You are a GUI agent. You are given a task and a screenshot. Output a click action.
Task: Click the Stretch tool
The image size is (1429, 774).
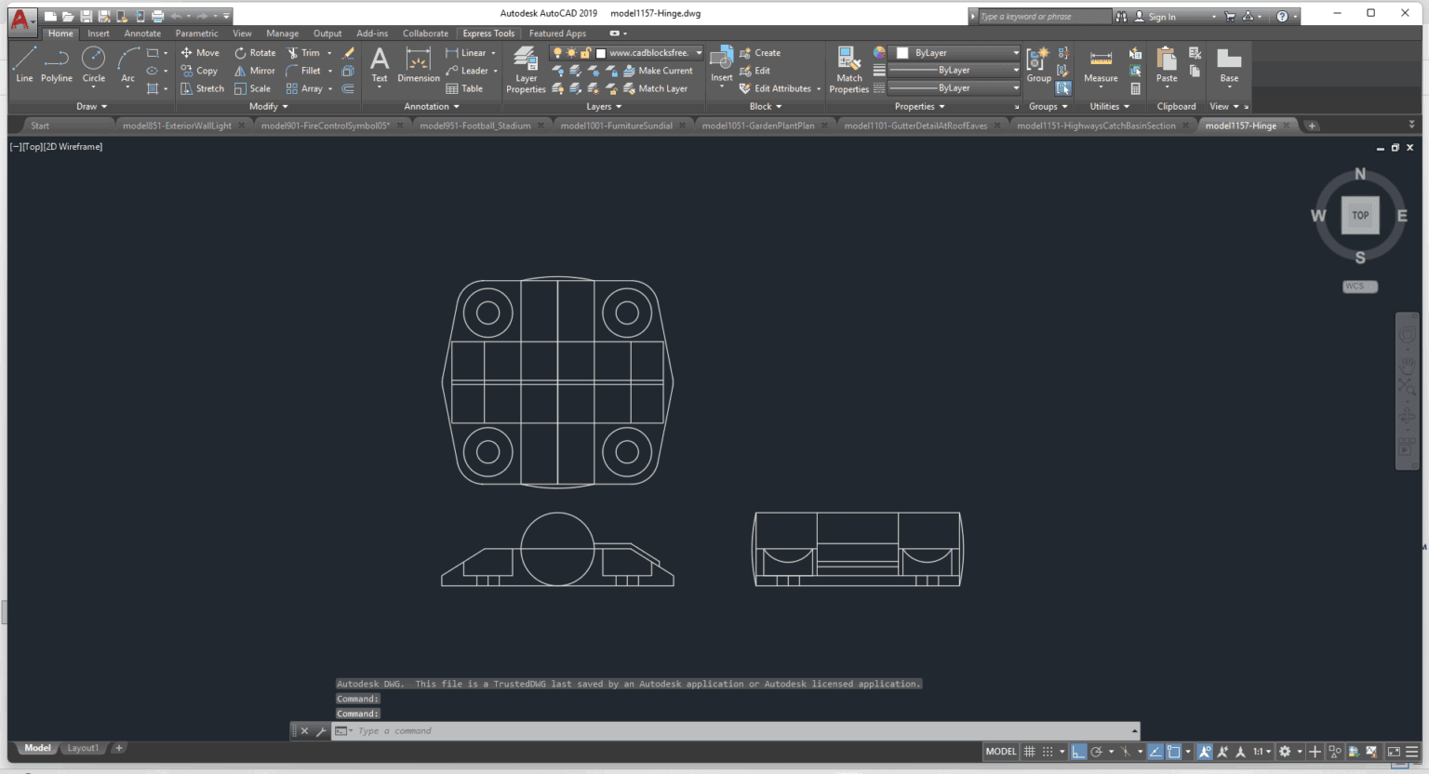(202, 88)
